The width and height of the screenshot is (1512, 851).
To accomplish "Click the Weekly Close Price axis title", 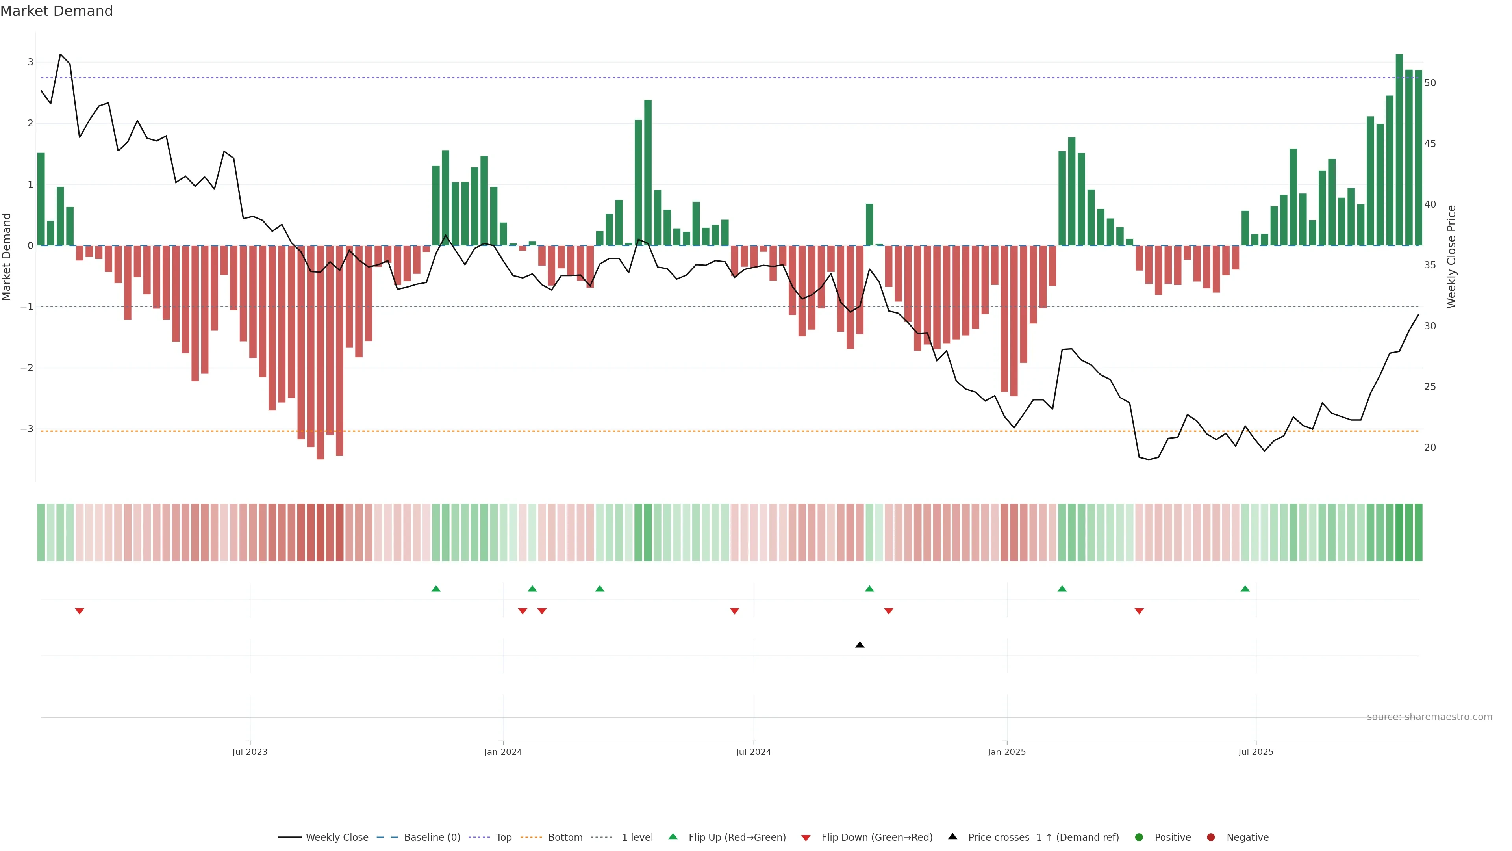I will point(1451,256).
